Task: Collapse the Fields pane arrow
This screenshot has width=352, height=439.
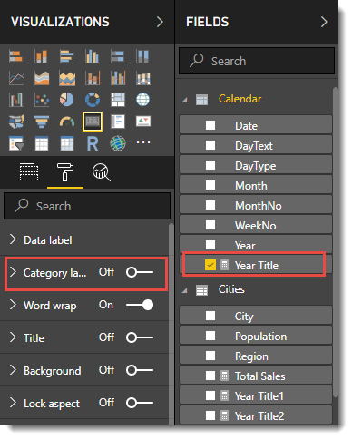Action: tap(324, 22)
